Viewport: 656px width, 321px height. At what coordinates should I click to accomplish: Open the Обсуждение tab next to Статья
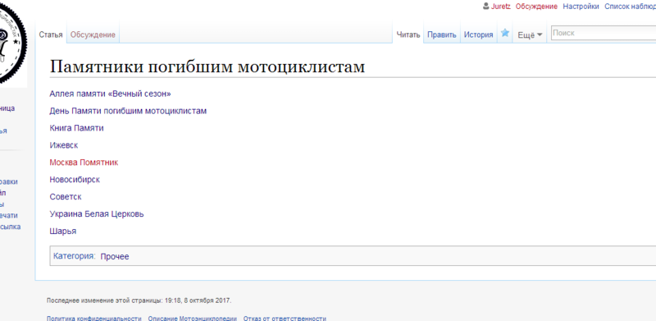click(x=93, y=34)
